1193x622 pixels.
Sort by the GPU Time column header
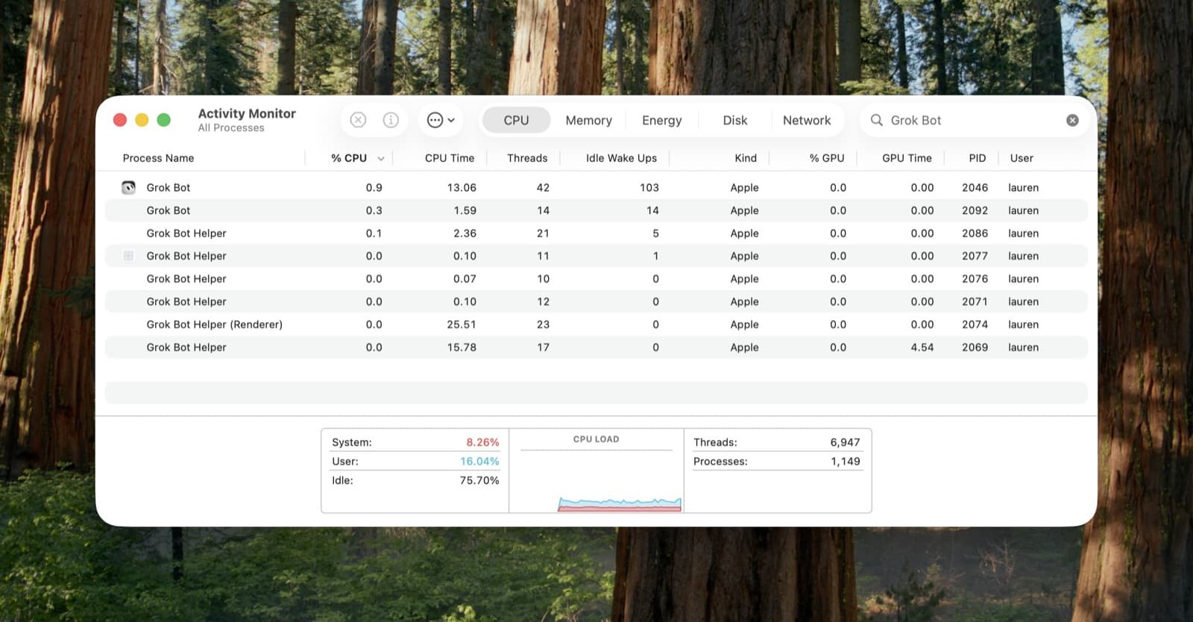pos(907,158)
